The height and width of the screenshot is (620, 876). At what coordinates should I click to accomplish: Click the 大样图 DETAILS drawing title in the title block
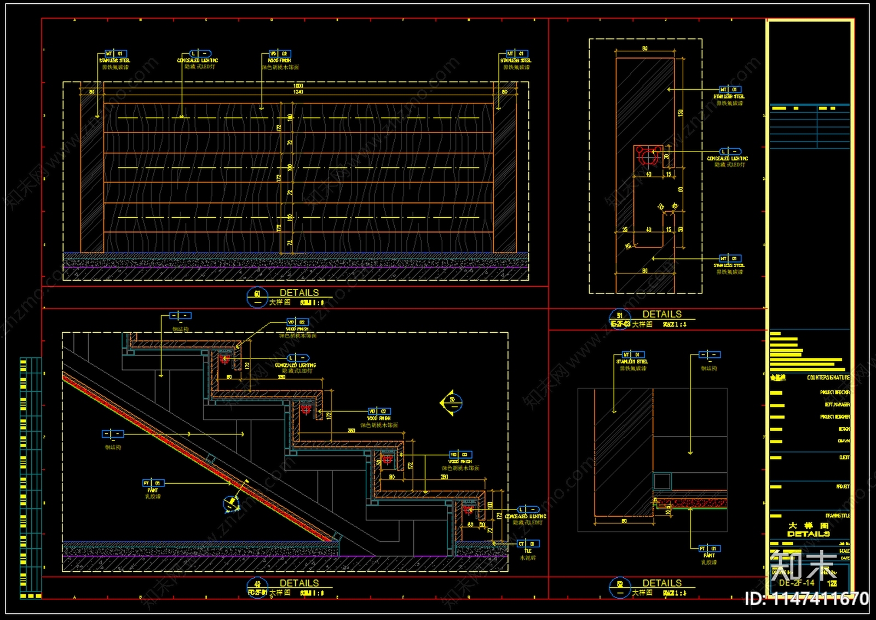point(809,530)
